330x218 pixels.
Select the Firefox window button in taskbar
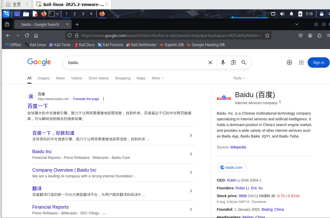(x=102, y=14)
